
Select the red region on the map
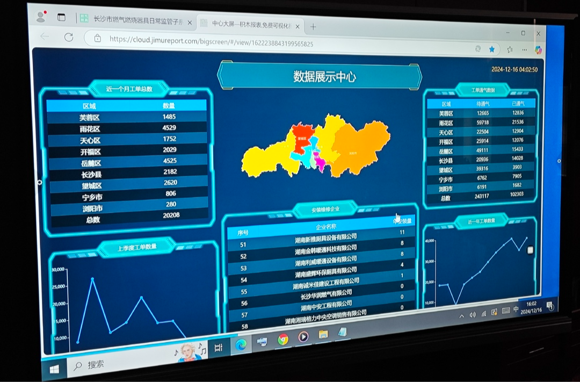tap(301, 138)
